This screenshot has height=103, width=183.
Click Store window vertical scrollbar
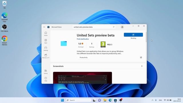coord(146,37)
